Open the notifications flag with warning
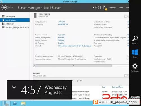This screenshot has width=141, height=106. (105, 8)
